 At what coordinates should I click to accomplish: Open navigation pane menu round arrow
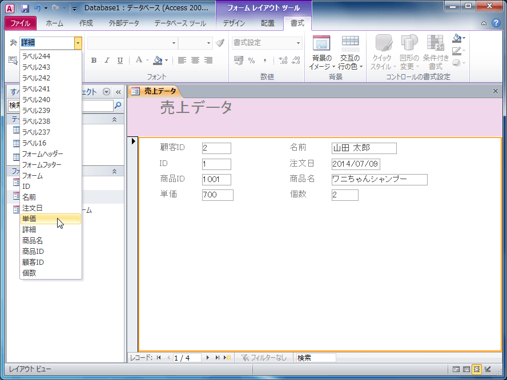pos(106,92)
